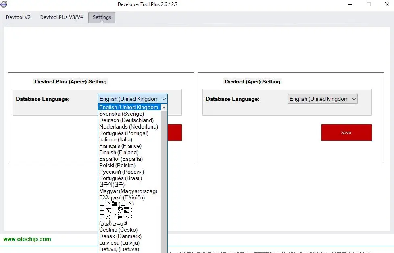The width and height of the screenshot is (394, 253).
Task: Click the language list scrollbar track
Action: pyautogui.click(x=164, y=181)
